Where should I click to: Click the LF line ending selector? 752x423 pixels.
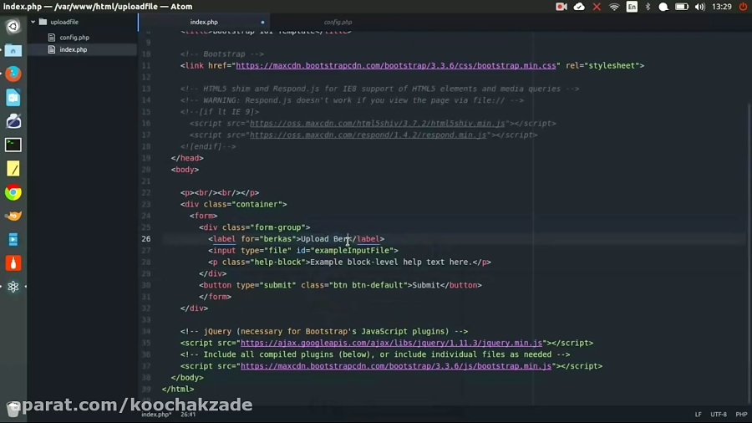[x=699, y=415]
